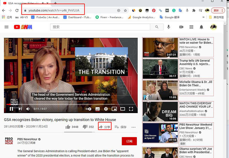Open the Pinterest extension icon

pos(154,11)
